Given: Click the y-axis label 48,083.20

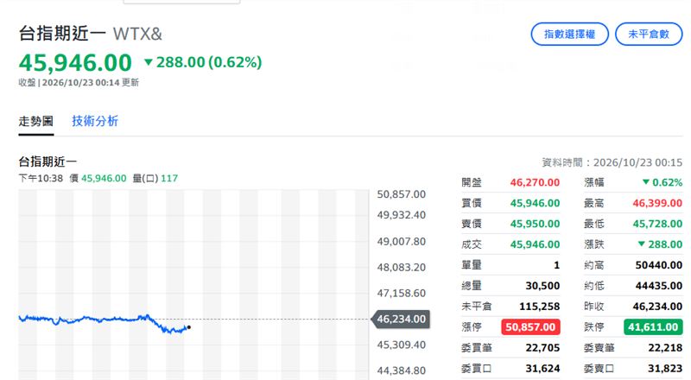Looking at the screenshot, I should pos(401,268).
